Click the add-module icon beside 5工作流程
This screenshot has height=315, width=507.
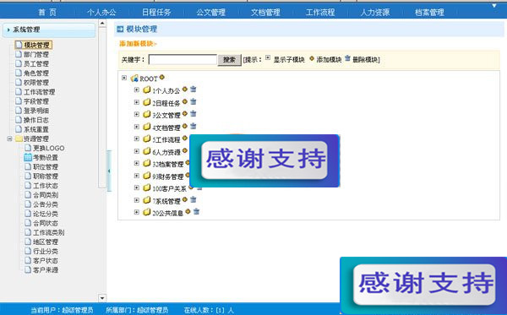(x=184, y=138)
